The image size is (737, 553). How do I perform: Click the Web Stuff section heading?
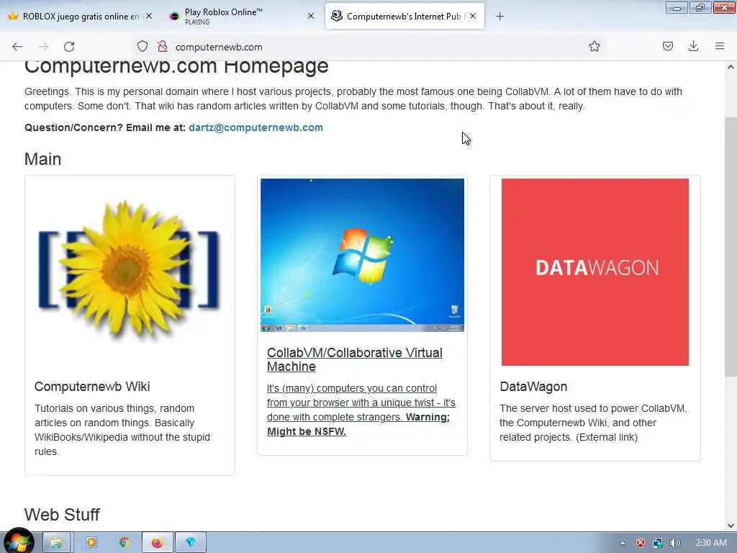coord(62,514)
